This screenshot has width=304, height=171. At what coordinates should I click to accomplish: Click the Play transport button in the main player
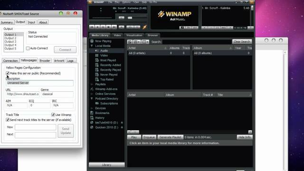coord(97,27)
